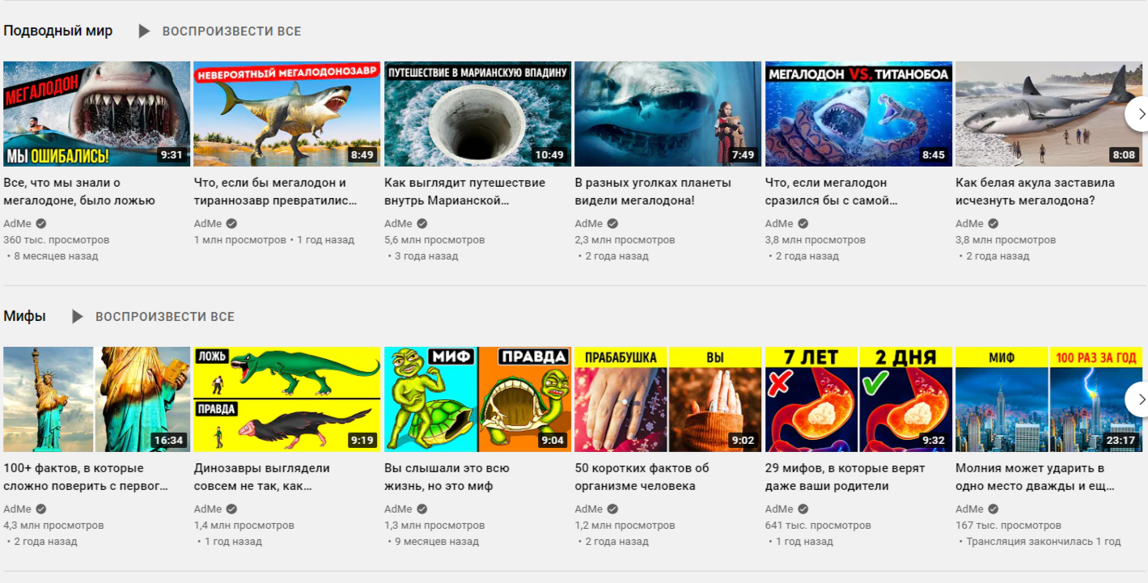The height and width of the screenshot is (583, 1148).
Task: Open Мариана trench hole video thumbnail
Action: coord(477,114)
